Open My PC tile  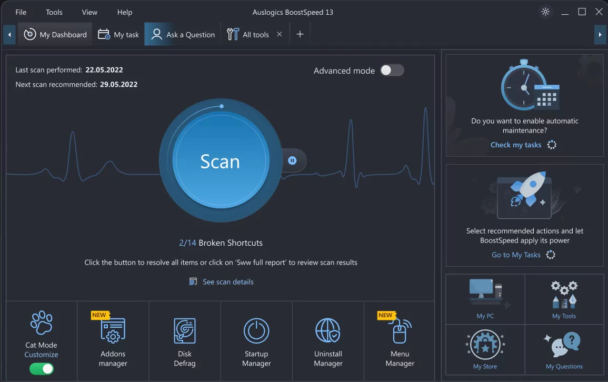click(x=485, y=299)
